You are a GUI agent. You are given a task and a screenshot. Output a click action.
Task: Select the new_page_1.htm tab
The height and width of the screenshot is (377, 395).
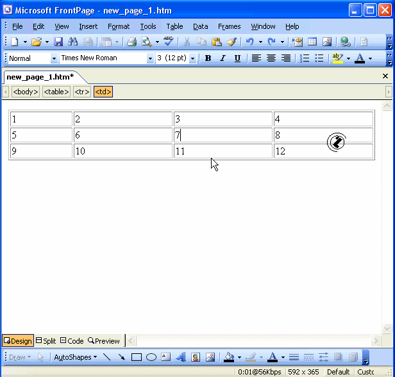tap(40, 77)
